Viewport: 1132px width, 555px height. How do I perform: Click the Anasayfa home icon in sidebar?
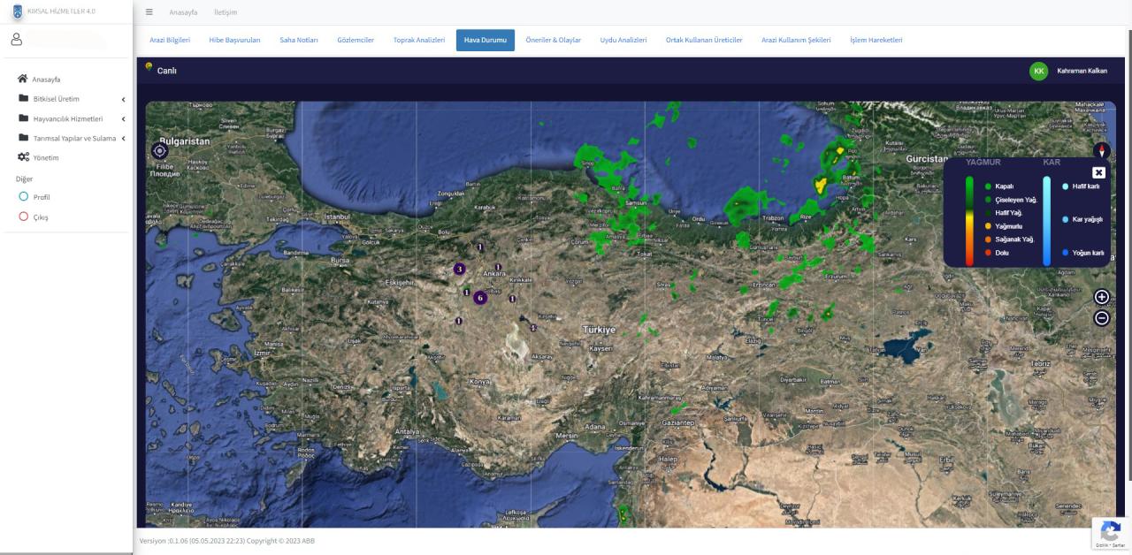pos(23,79)
